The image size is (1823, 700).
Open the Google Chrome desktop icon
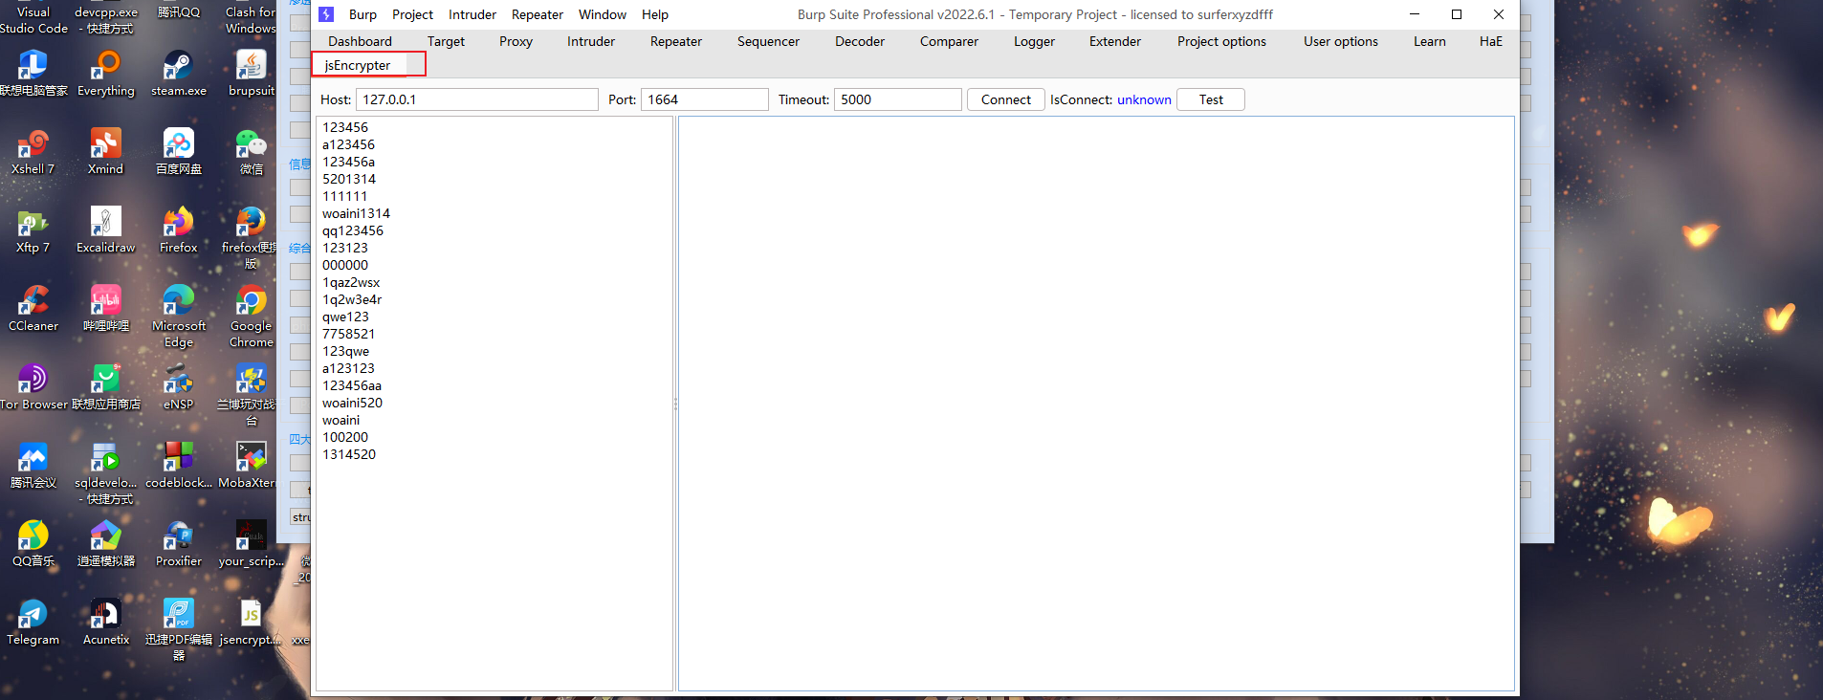click(x=252, y=317)
